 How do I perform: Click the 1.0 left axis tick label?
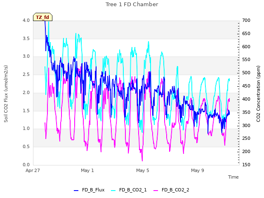pyautogui.click(x=26, y=129)
